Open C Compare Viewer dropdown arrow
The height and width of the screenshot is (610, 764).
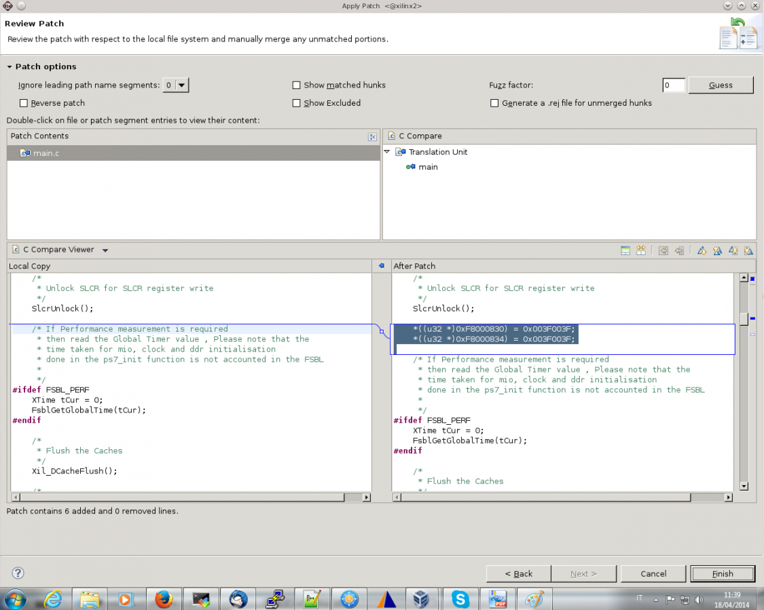(105, 250)
